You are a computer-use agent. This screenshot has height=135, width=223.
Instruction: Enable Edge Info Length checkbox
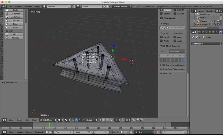(x=161, y=37)
